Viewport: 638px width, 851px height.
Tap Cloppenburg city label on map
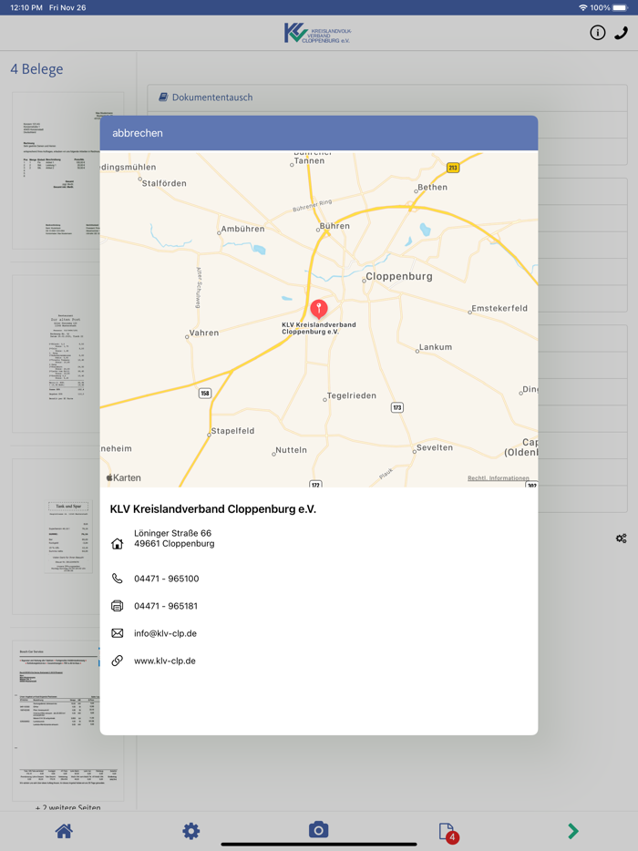[398, 276]
